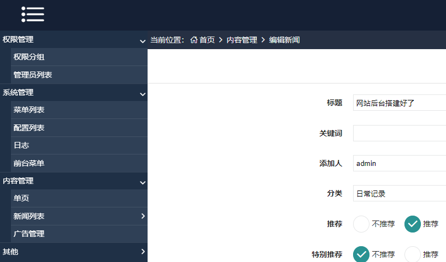
Task: Click 内容管理 breadcrumb link
Action: (x=242, y=40)
